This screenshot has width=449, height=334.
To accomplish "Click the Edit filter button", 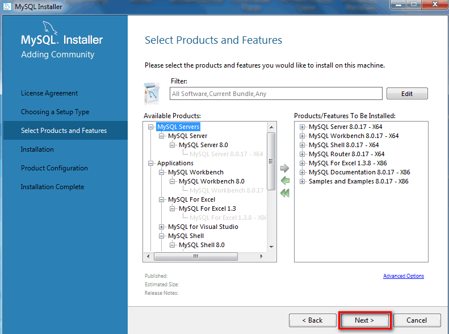I will (x=407, y=94).
